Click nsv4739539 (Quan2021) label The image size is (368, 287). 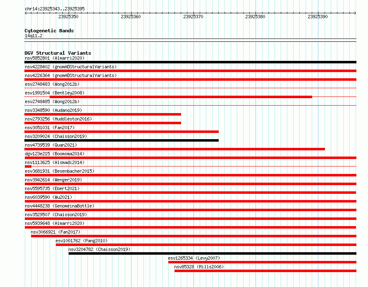click(51, 145)
